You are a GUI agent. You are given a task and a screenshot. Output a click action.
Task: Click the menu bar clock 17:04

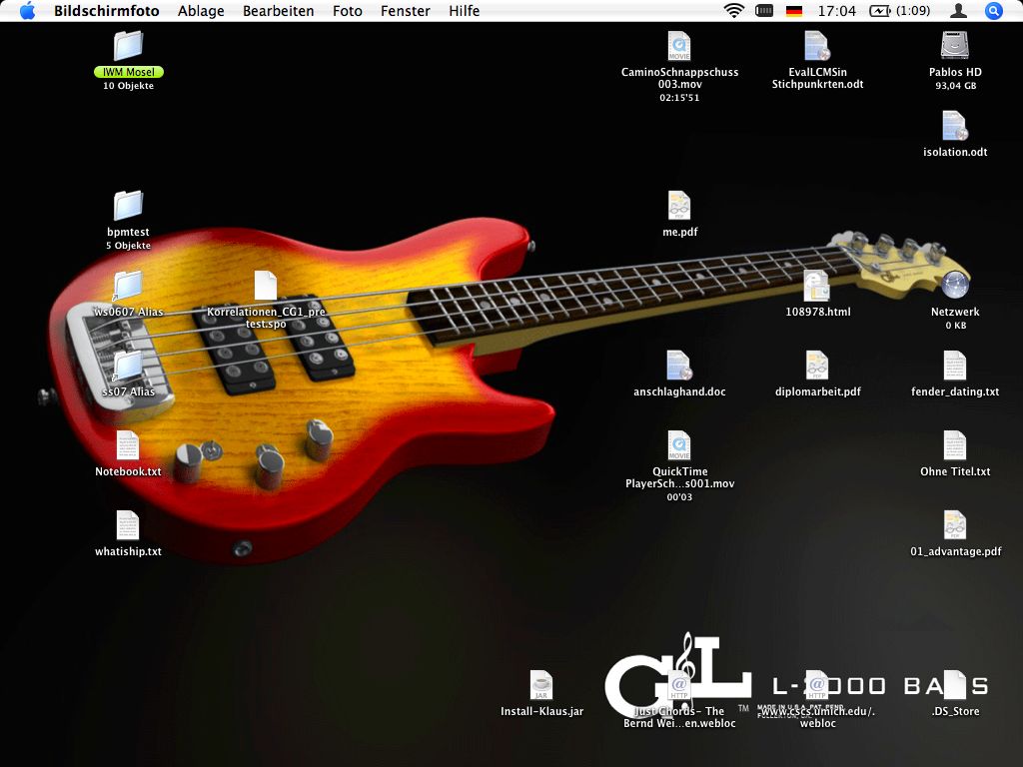836,11
